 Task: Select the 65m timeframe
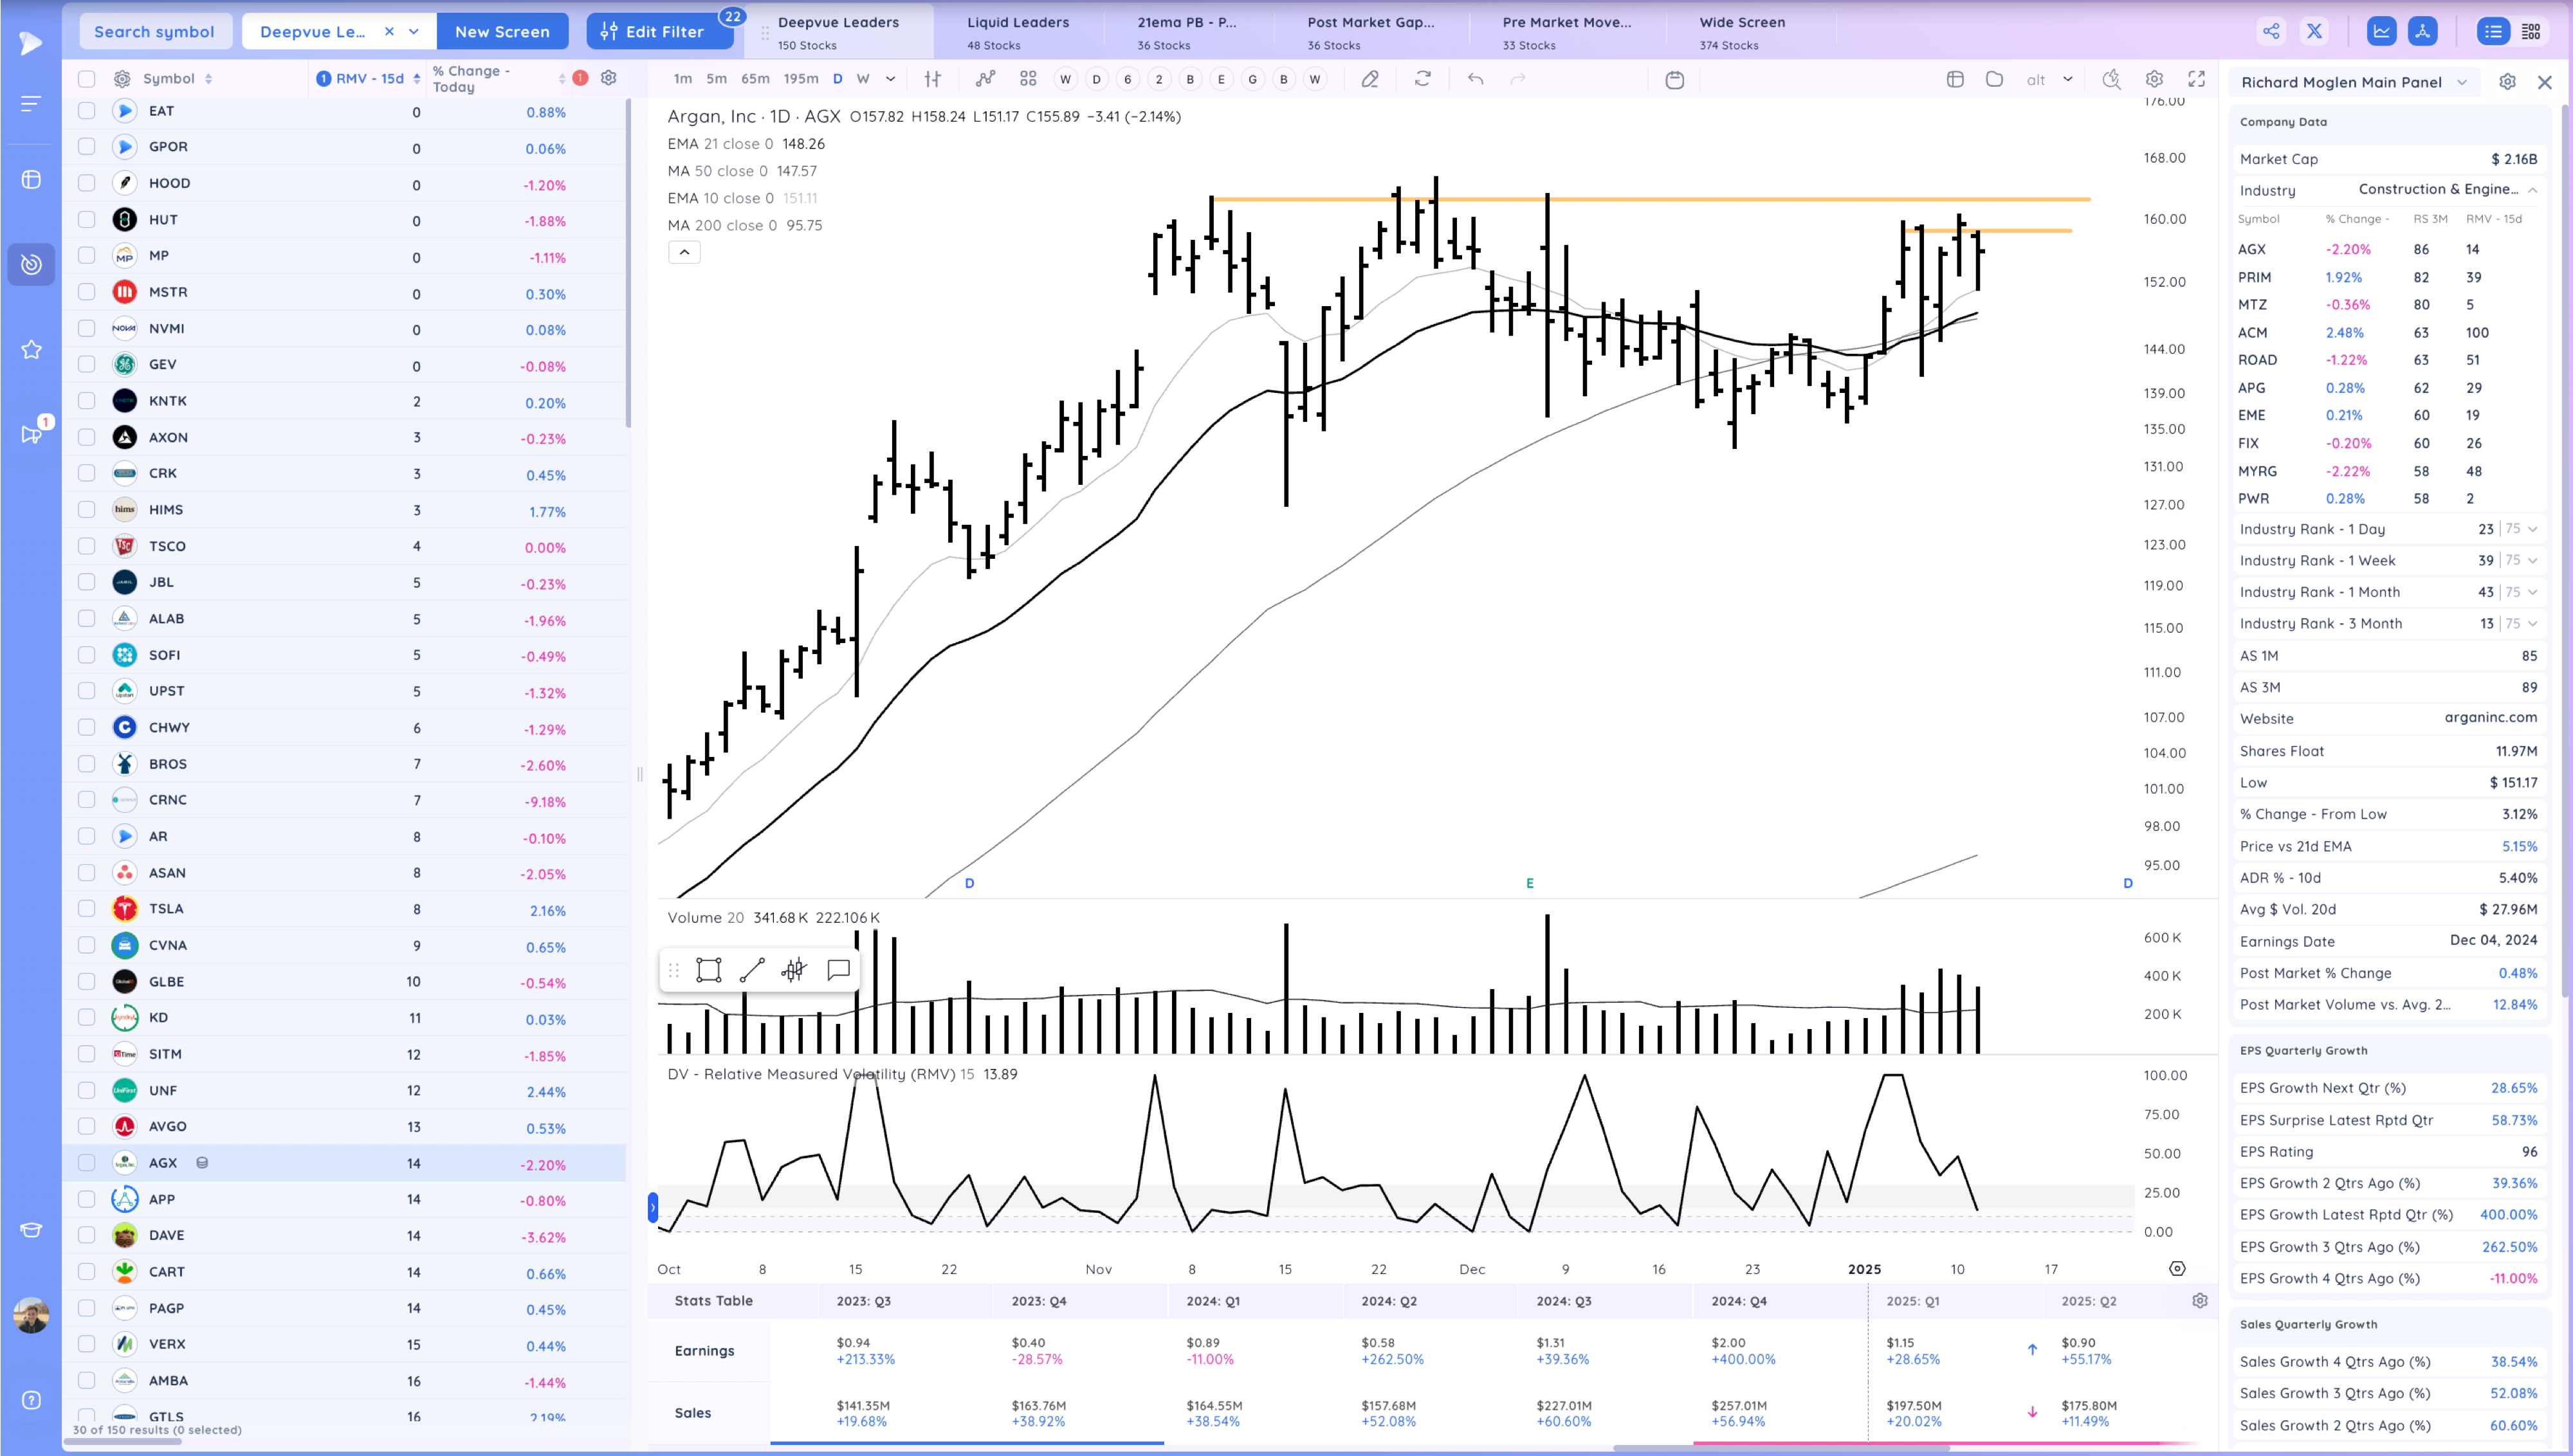click(x=755, y=79)
